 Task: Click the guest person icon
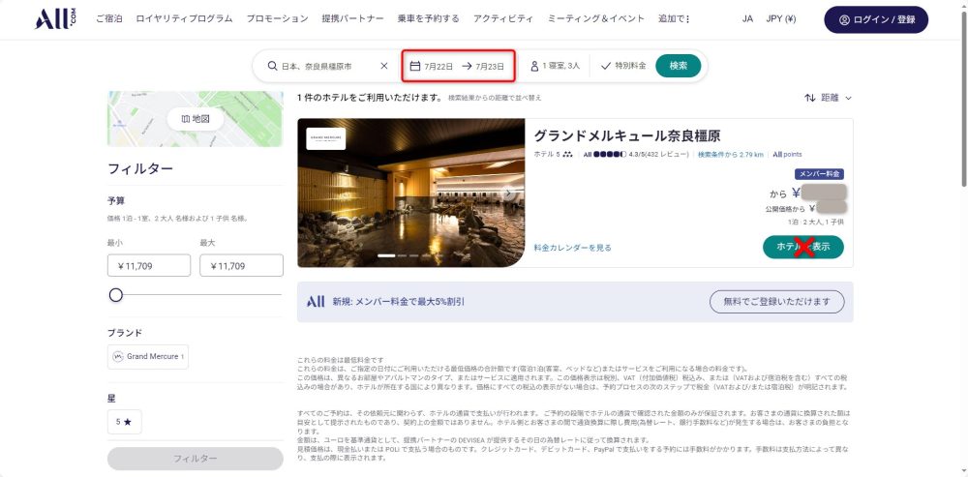point(534,66)
